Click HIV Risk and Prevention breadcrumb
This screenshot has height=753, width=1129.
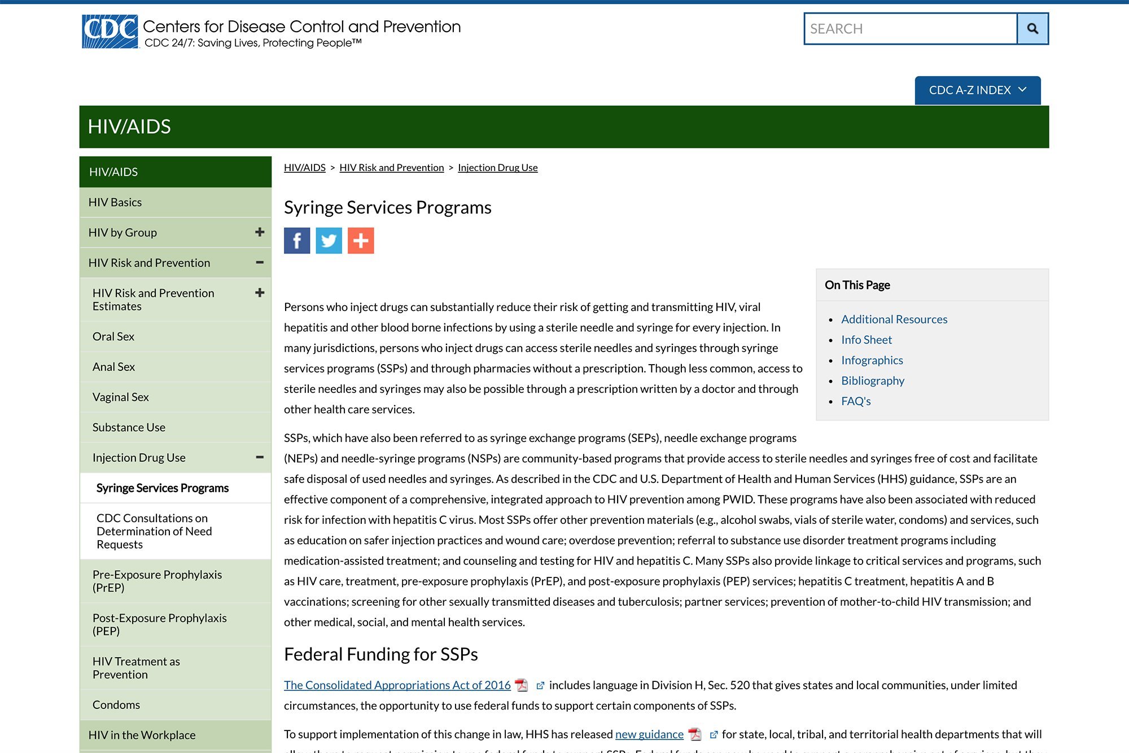[x=392, y=168]
